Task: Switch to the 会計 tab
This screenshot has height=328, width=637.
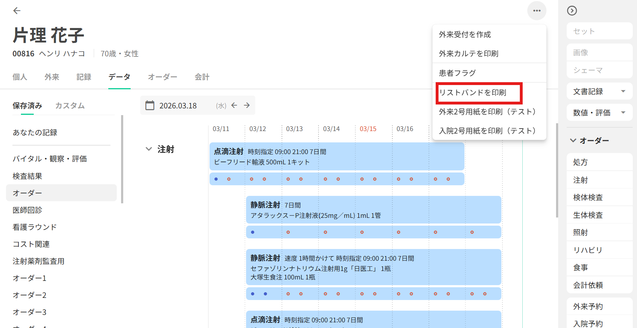Action: (202, 77)
